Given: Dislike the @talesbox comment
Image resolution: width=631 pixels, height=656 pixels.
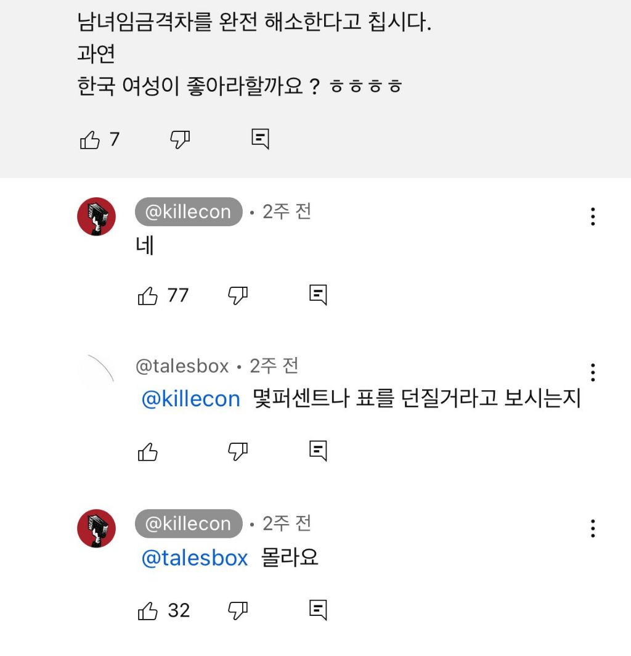Looking at the screenshot, I should point(238,452).
